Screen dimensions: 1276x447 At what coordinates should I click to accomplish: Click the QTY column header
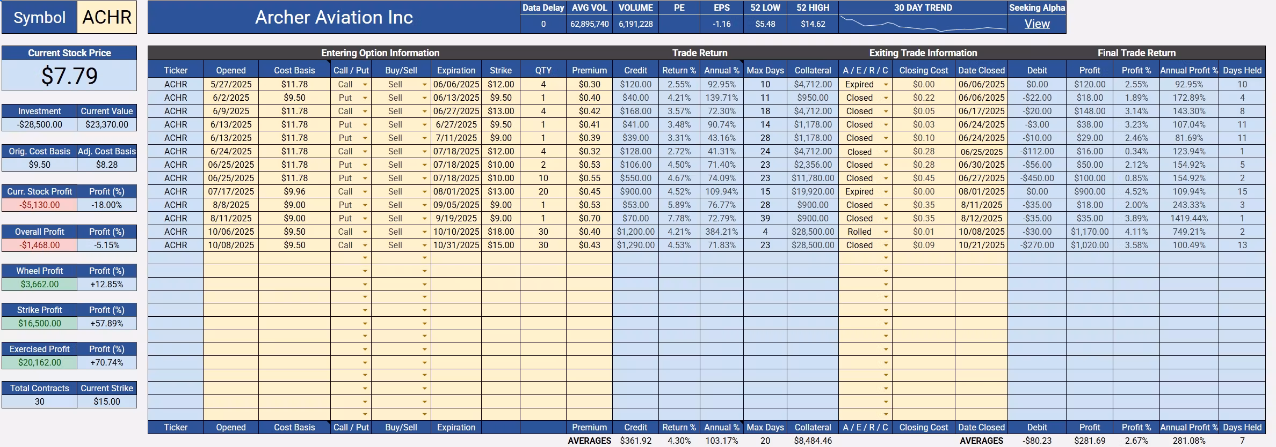(x=543, y=70)
